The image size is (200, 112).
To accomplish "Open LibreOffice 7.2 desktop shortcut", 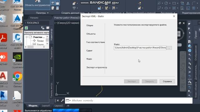I will [17, 99].
